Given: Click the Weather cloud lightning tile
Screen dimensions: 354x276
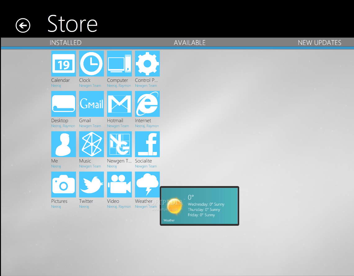Looking at the screenshot, I should click(x=147, y=185).
